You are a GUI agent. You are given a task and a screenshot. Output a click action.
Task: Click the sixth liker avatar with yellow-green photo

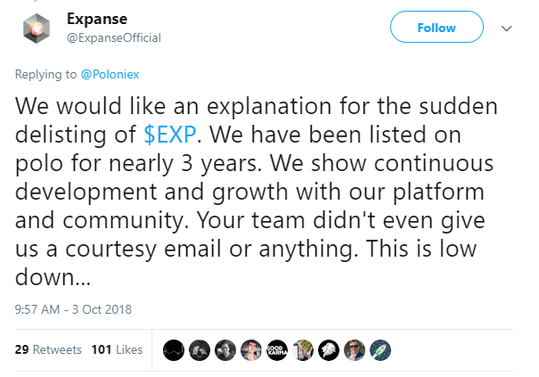pos(303,350)
